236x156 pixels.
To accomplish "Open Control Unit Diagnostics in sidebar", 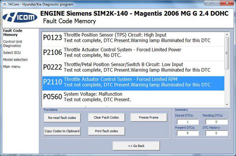I will point(13,44).
